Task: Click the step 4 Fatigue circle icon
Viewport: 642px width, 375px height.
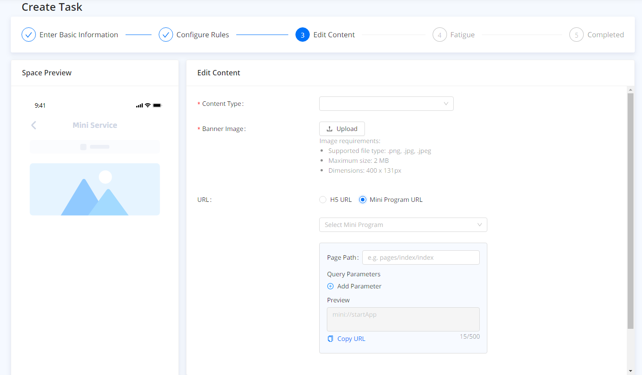Action: (439, 35)
